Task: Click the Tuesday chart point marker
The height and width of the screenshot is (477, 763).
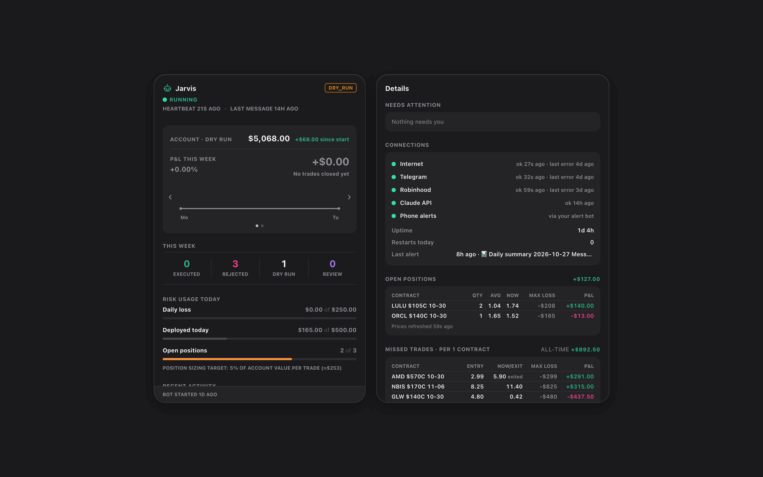Action: 339,209
